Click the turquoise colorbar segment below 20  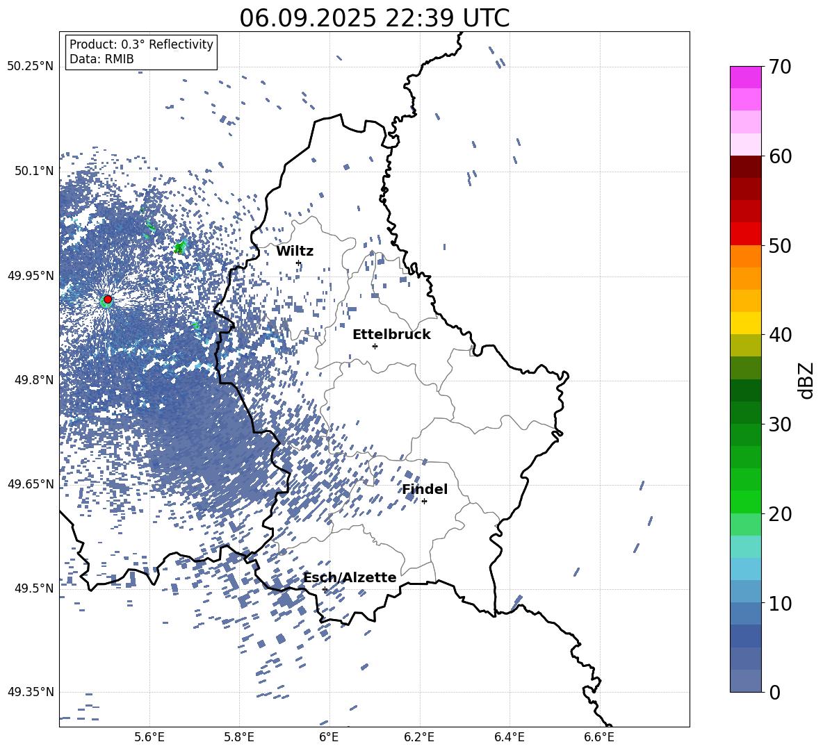pyautogui.click(x=745, y=547)
